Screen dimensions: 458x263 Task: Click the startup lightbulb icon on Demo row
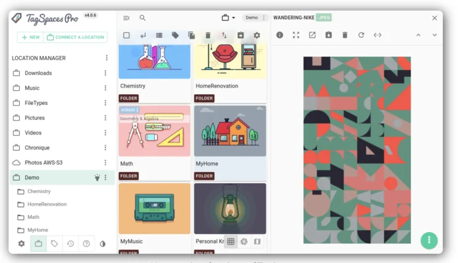point(97,177)
